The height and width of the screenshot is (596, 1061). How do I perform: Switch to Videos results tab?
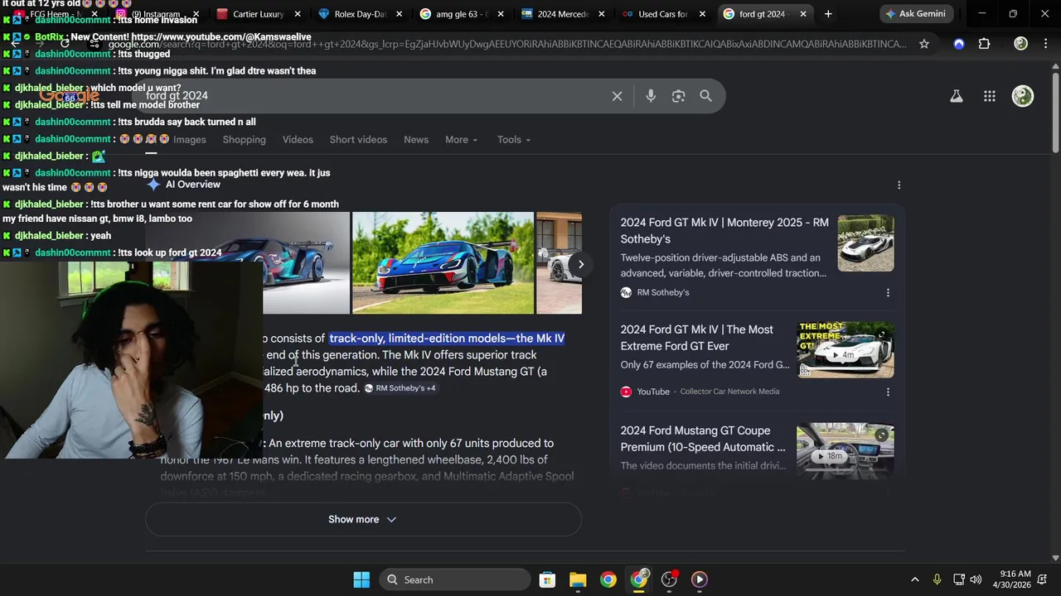pyautogui.click(x=298, y=140)
